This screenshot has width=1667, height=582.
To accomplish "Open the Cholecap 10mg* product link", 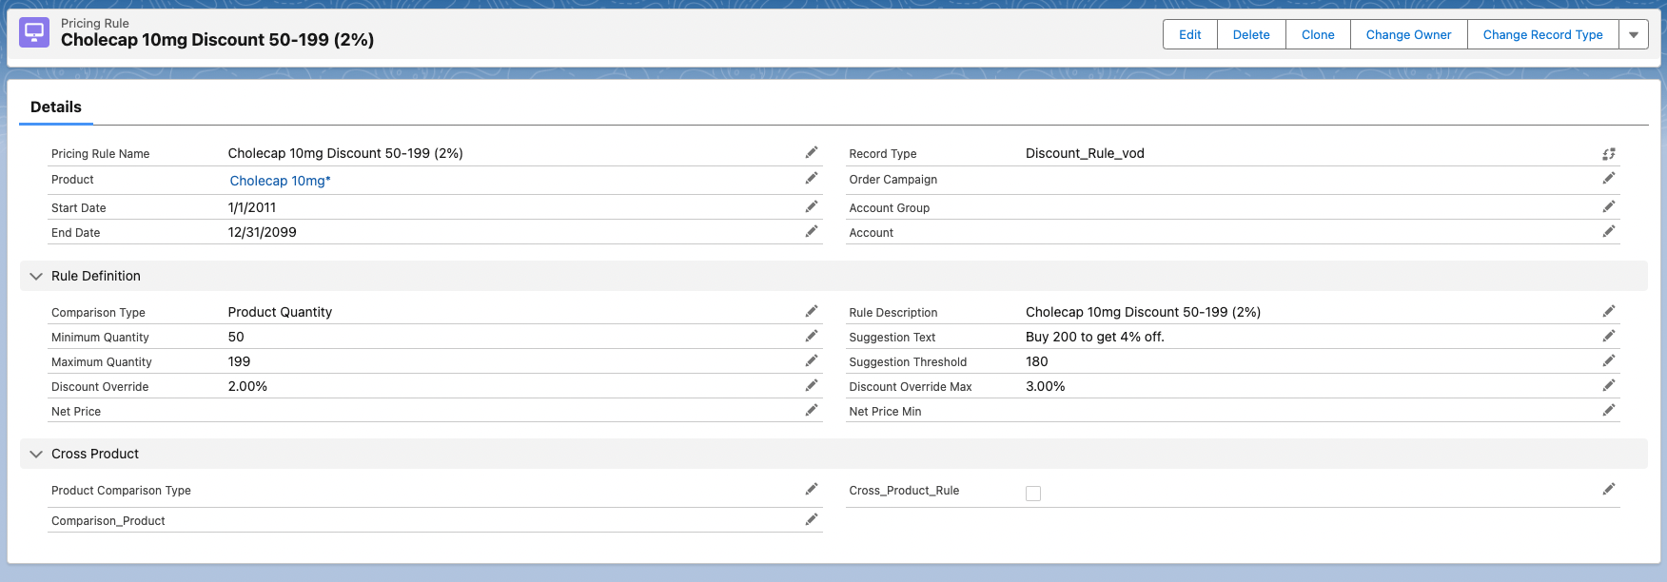I will [280, 181].
